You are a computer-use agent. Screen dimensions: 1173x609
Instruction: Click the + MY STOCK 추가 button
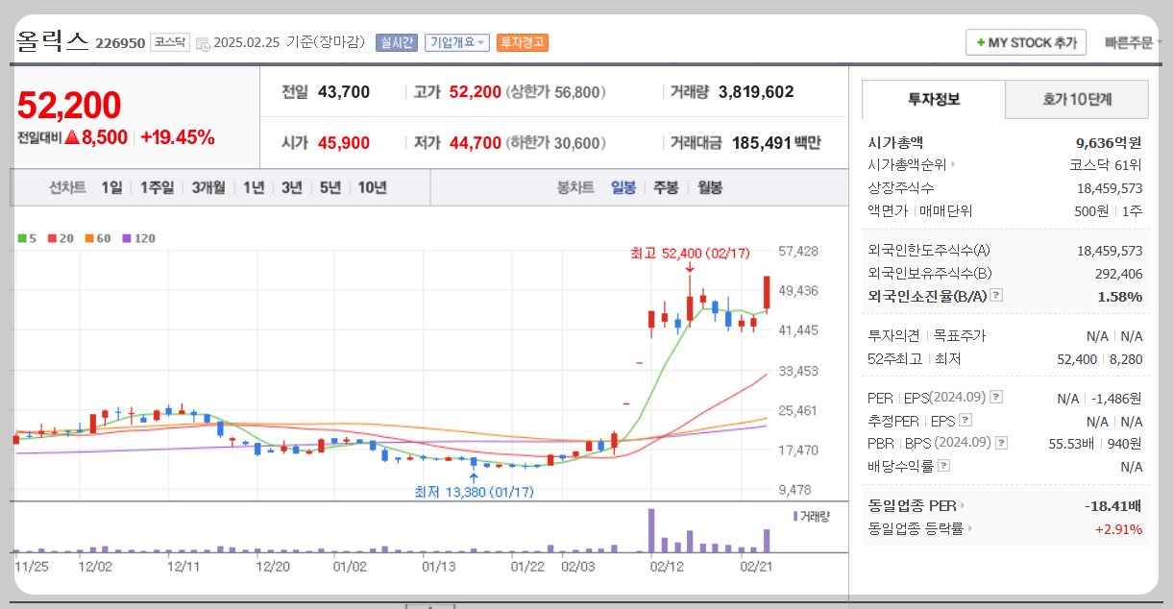[x=1025, y=42]
